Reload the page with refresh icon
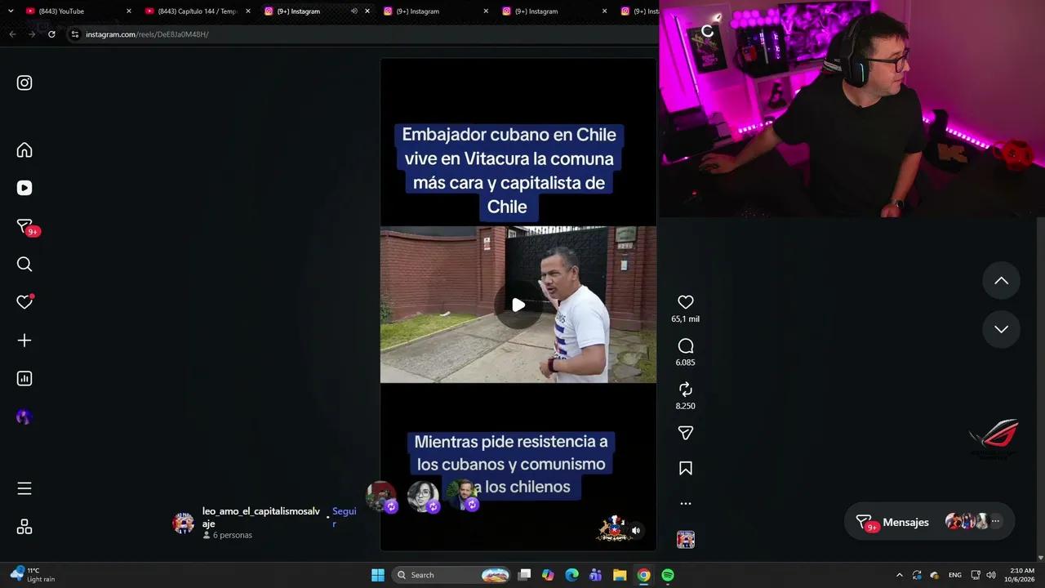The width and height of the screenshot is (1045, 588). (51, 34)
